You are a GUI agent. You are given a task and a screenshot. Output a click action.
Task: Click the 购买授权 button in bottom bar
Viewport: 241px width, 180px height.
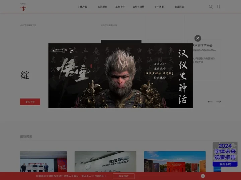[x=124, y=176]
